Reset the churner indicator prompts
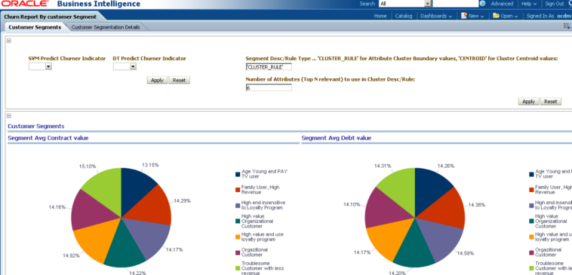The width and height of the screenshot is (572, 275). [179, 80]
